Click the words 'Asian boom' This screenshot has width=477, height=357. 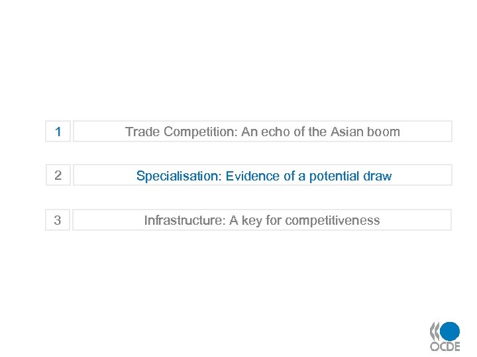pos(365,132)
